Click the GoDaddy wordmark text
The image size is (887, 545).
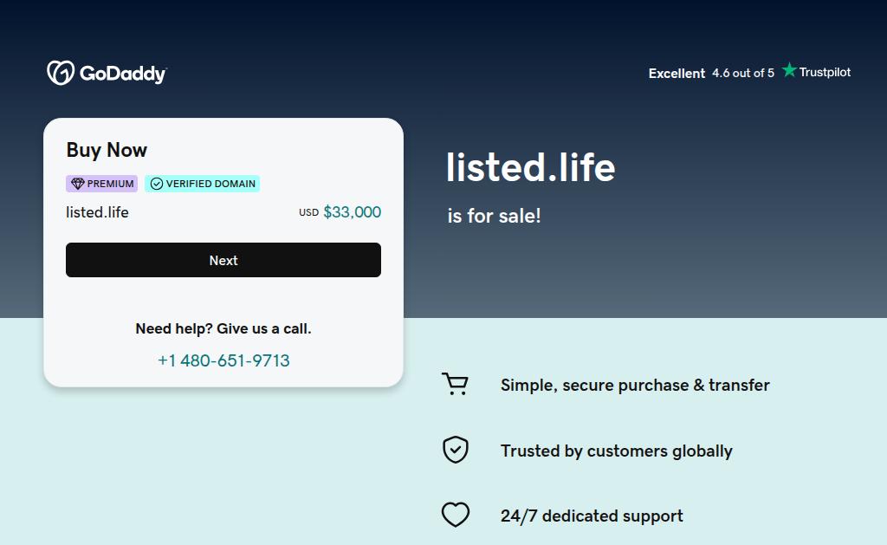123,74
